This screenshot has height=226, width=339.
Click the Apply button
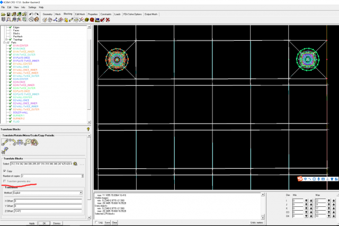32,223
